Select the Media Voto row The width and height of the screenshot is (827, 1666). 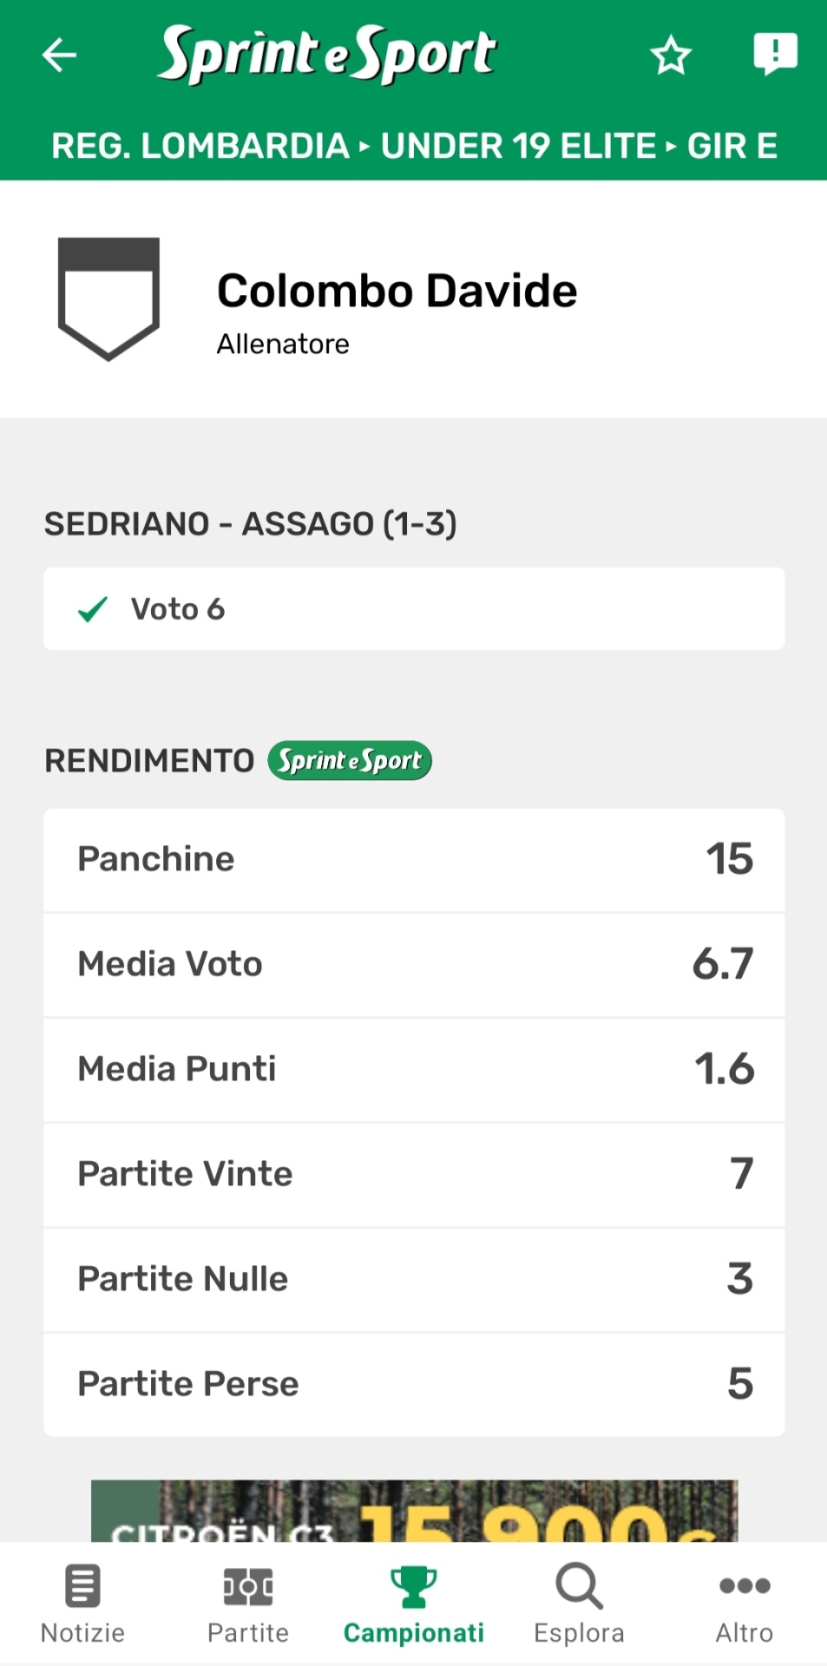pos(414,965)
